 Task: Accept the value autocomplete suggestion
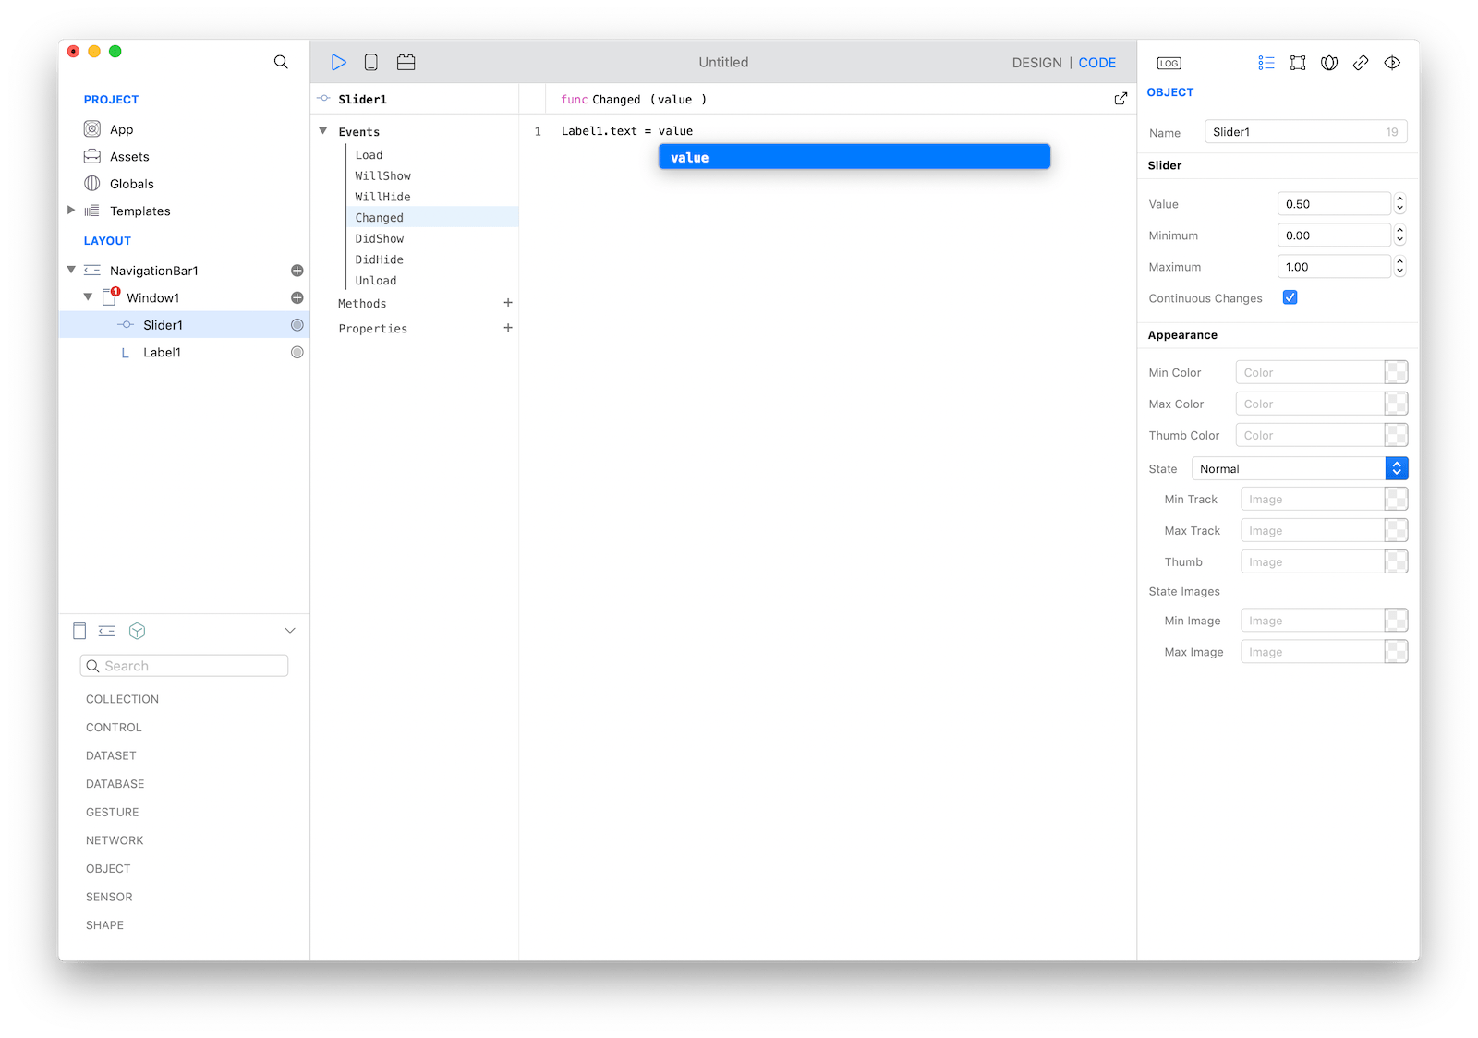coord(854,157)
